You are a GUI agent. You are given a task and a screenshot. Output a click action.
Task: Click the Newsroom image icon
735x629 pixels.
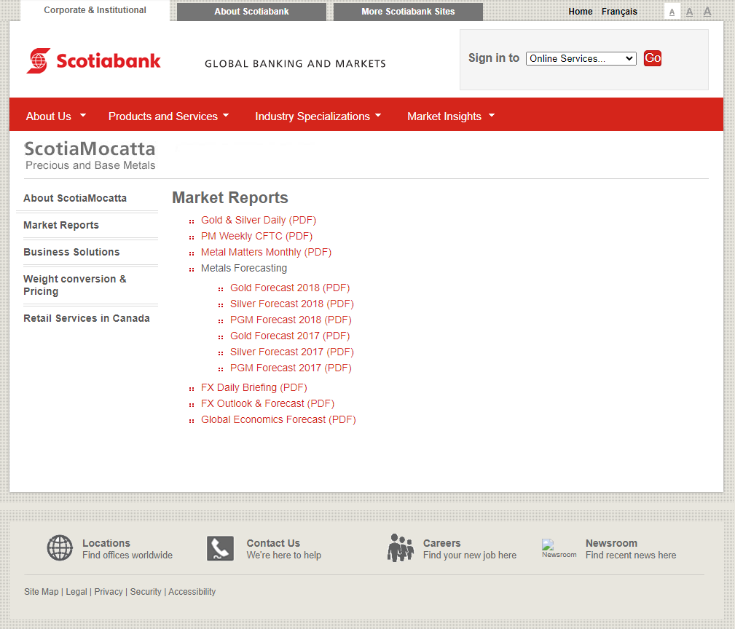pos(559,549)
